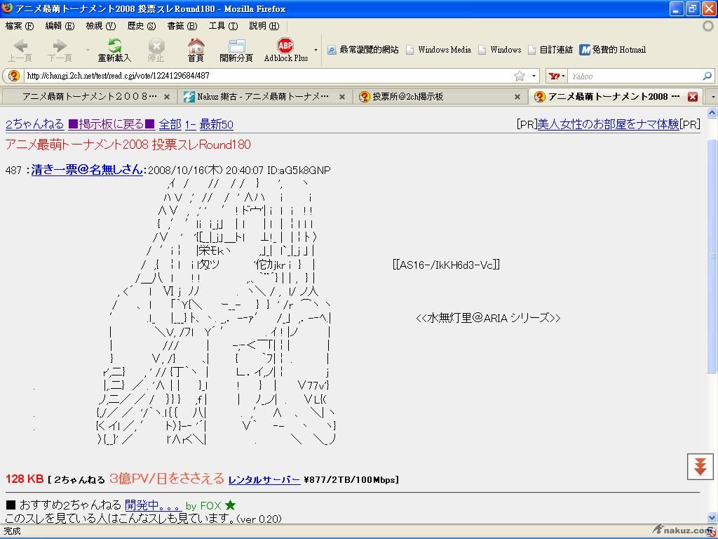Click the page vertical scrollbar thumb
This screenshot has width=718, height=539.
pyautogui.click(x=712, y=253)
